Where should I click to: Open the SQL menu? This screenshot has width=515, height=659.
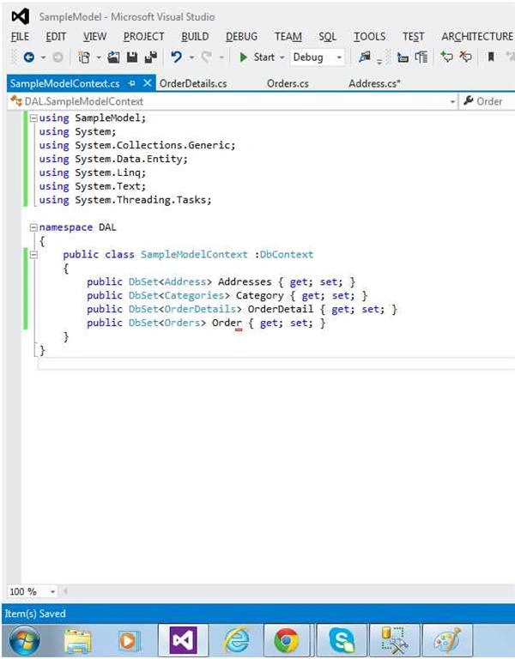point(328,37)
